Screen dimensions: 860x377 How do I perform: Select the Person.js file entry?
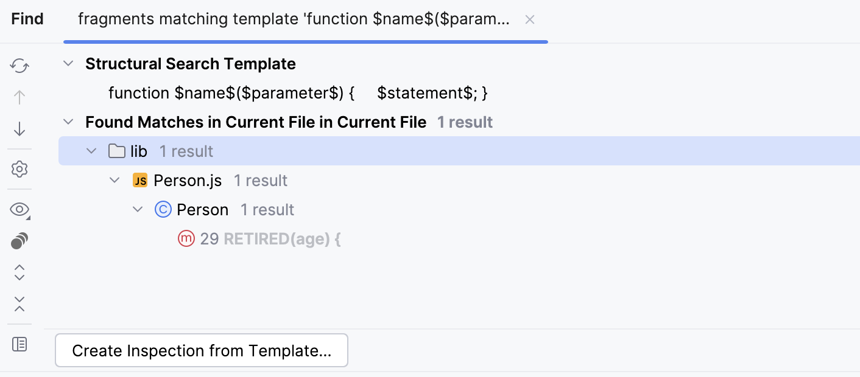pos(188,181)
